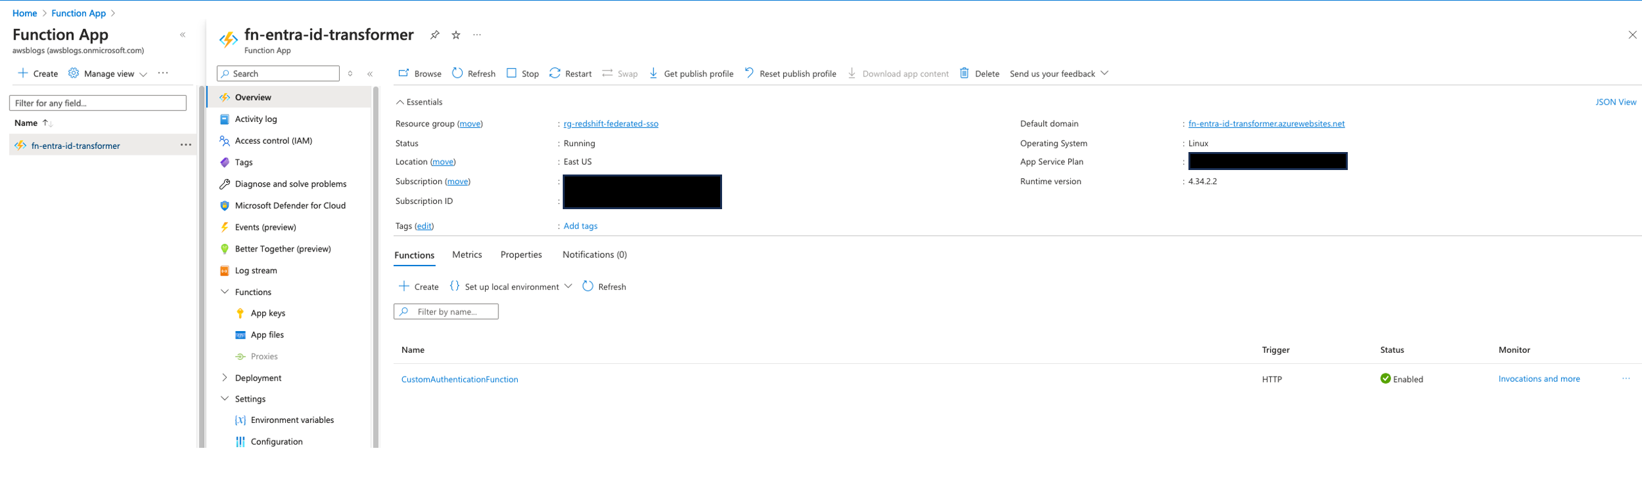Open Invocations and more link
1642x503 pixels.
[1539, 379]
